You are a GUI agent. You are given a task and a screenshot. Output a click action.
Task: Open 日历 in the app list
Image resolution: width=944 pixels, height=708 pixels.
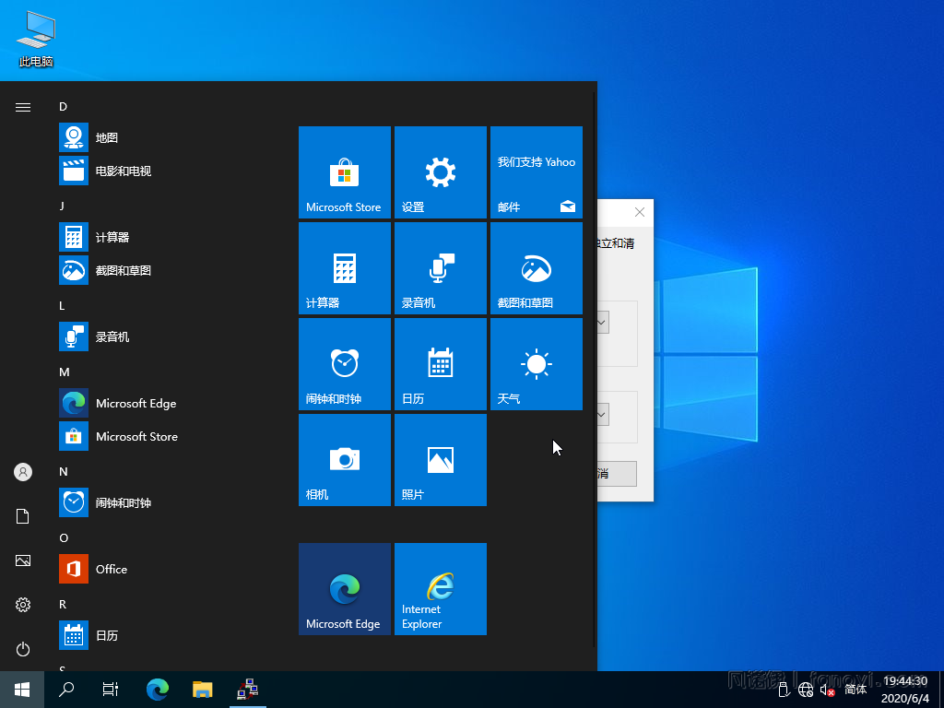tap(162, 635)
